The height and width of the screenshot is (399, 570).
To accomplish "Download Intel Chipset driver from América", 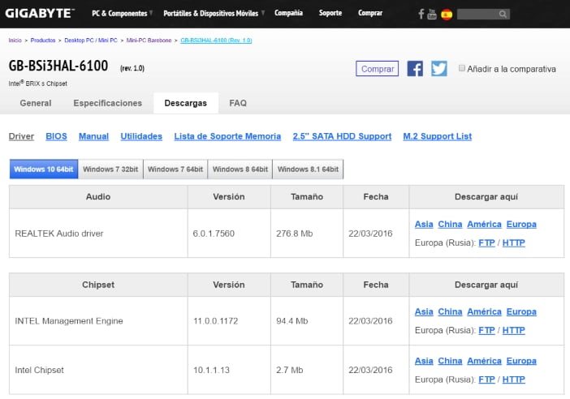I will coord(484,361).
